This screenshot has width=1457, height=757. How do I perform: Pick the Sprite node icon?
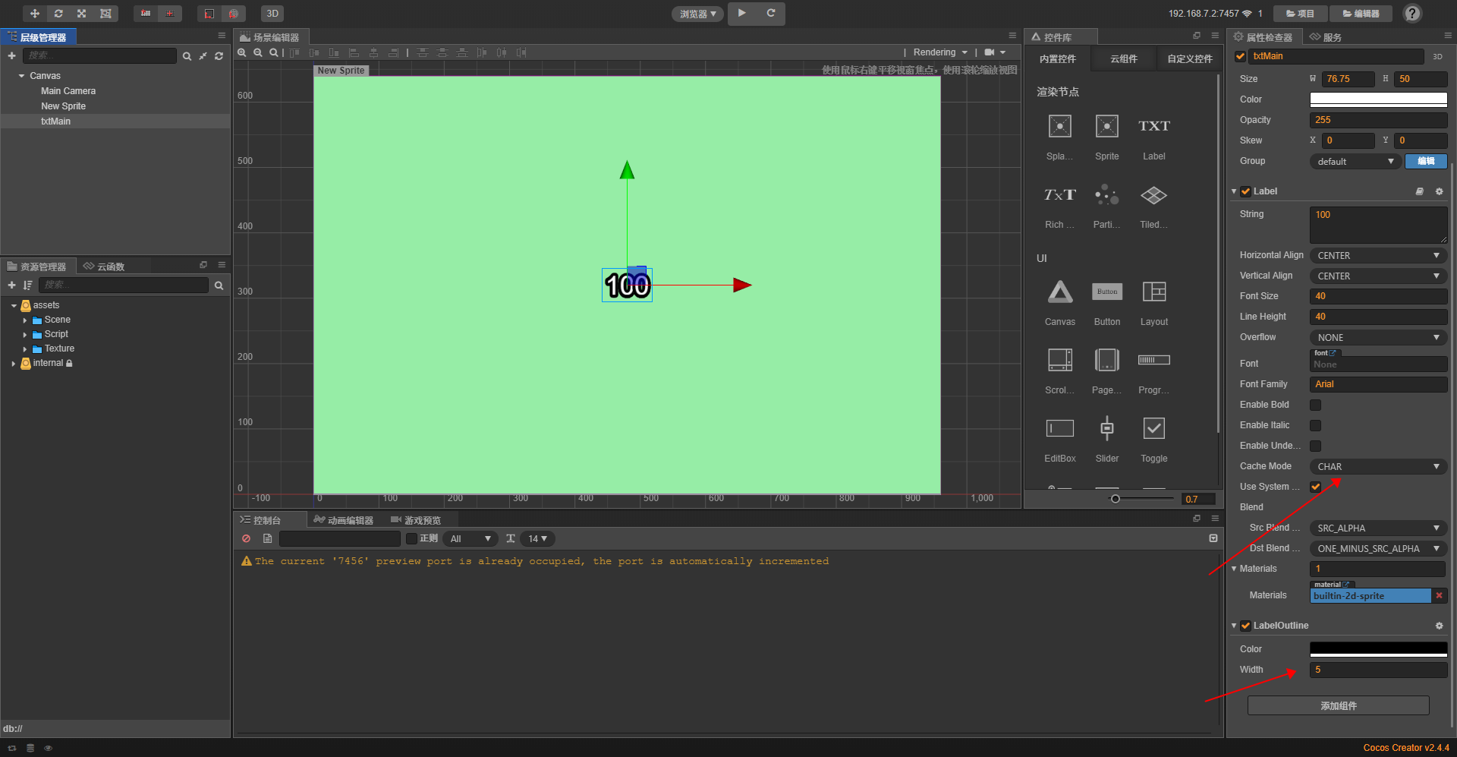pos(1107,126)
